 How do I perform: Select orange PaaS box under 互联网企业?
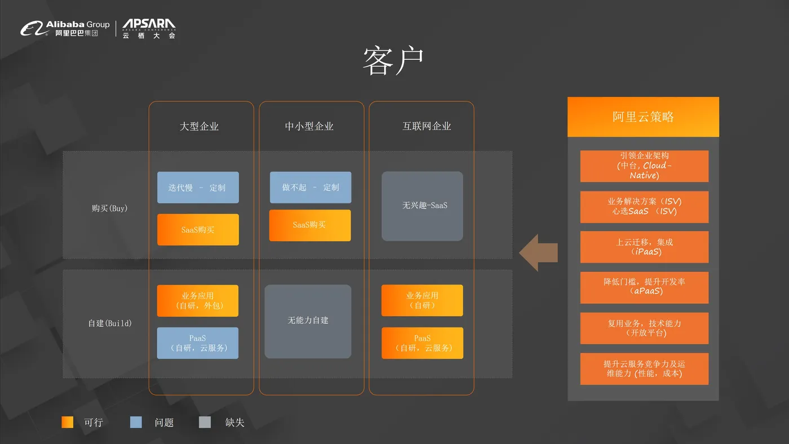(x=423, y=343)
